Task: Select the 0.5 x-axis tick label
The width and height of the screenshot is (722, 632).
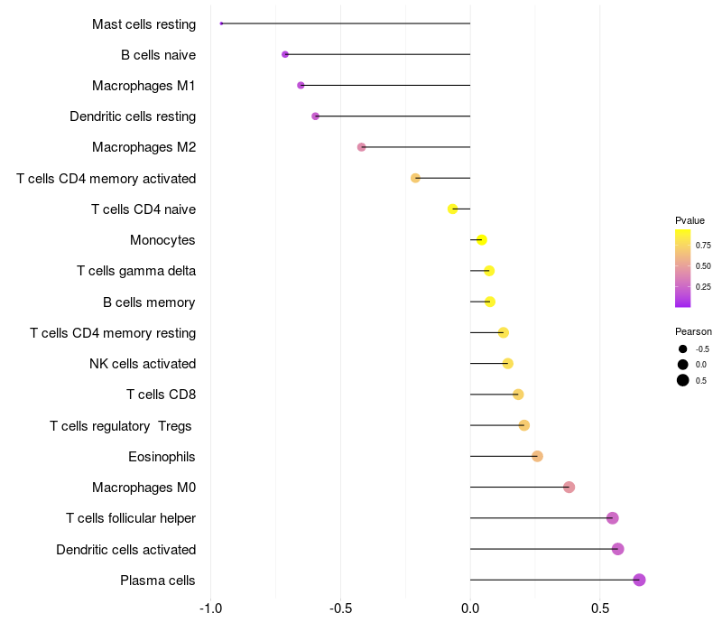Action: click(x=600, y=609)
